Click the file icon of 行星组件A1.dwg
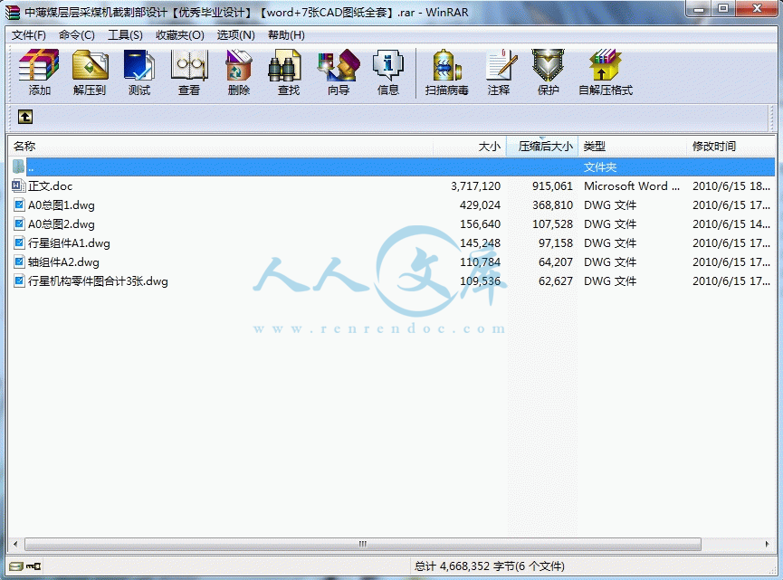Screen dimensions: 783x580 coord(19,243)
